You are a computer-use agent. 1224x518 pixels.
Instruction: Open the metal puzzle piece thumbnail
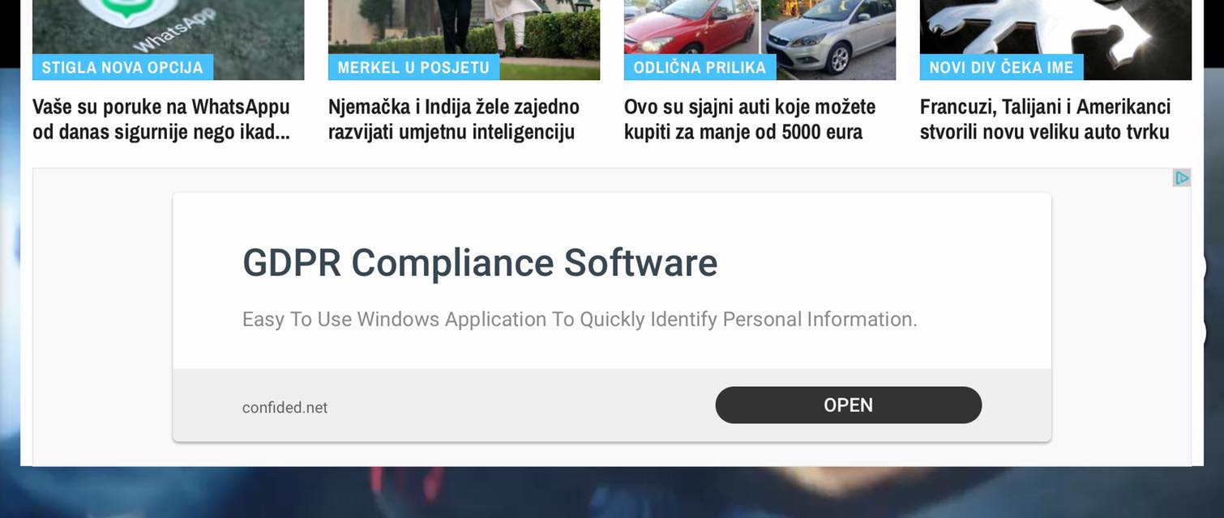pos(1055,40)
